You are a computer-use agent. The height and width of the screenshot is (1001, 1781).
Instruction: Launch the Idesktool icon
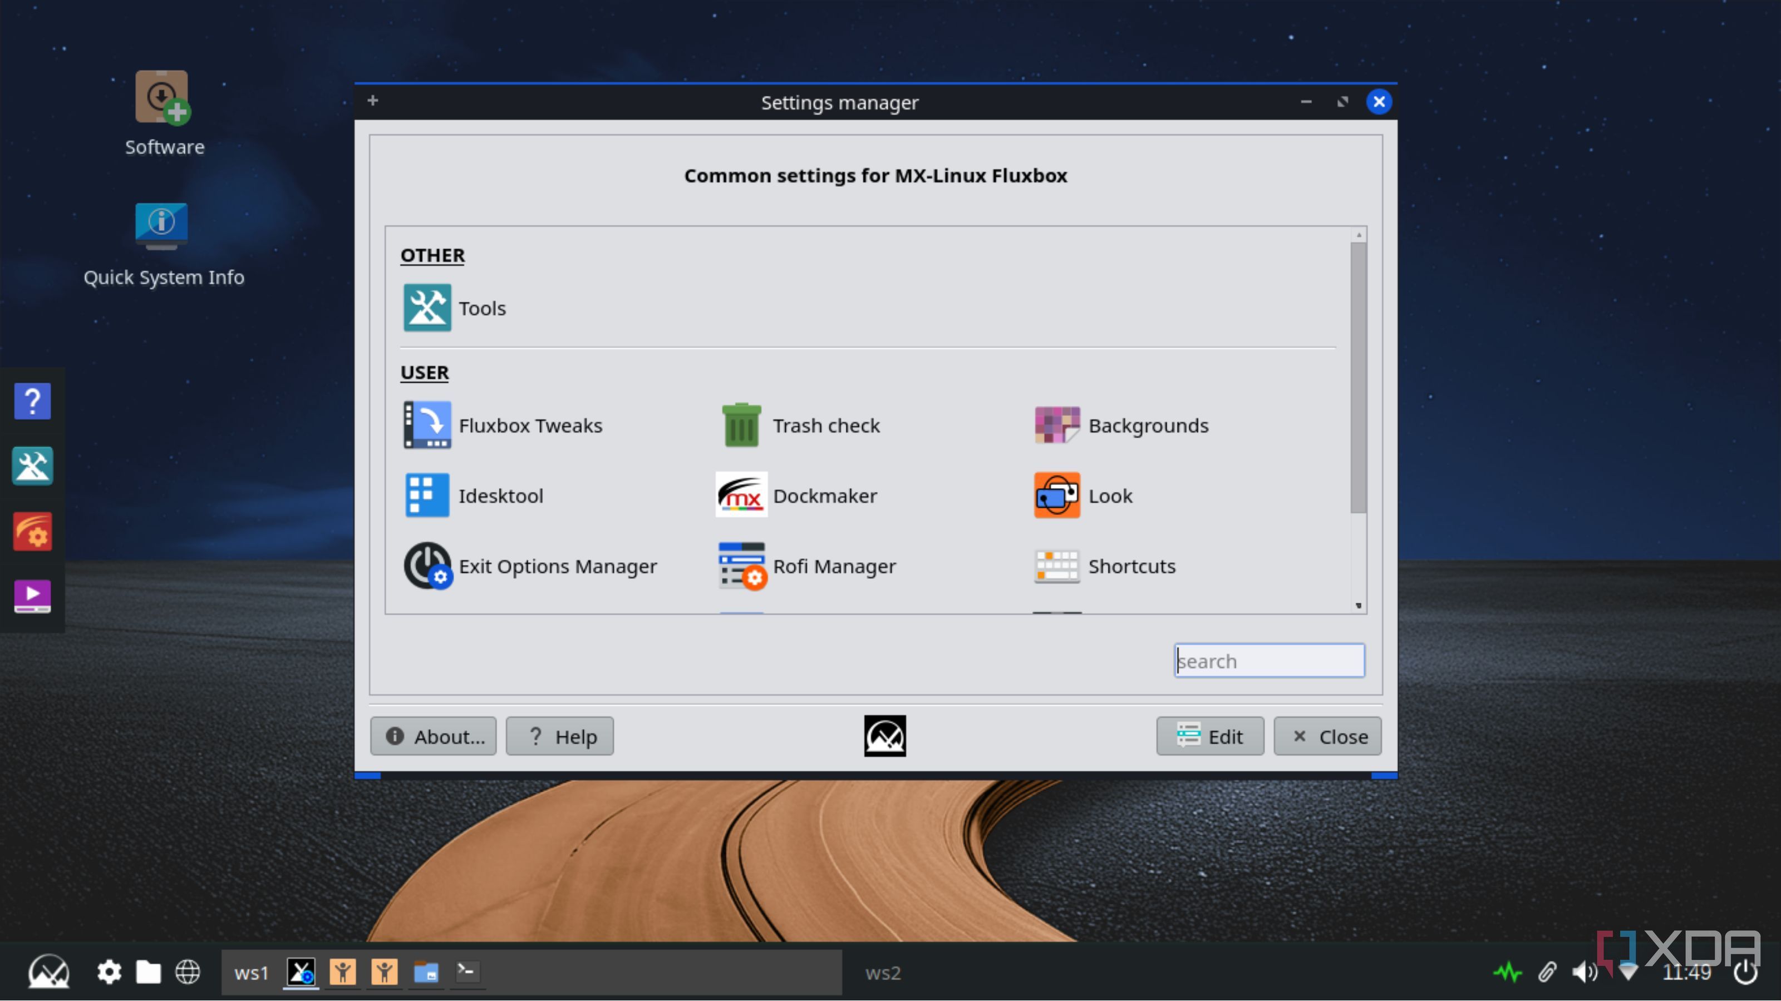427,495
